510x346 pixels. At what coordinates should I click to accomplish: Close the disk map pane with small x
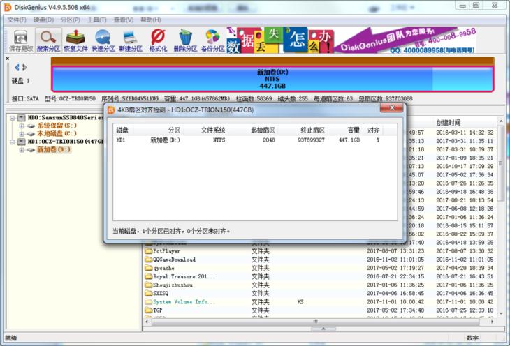(8, 59)
